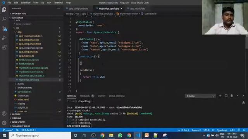
Task: Open bootstrap.css in the explorer
Action: click(x=24, y=92)
